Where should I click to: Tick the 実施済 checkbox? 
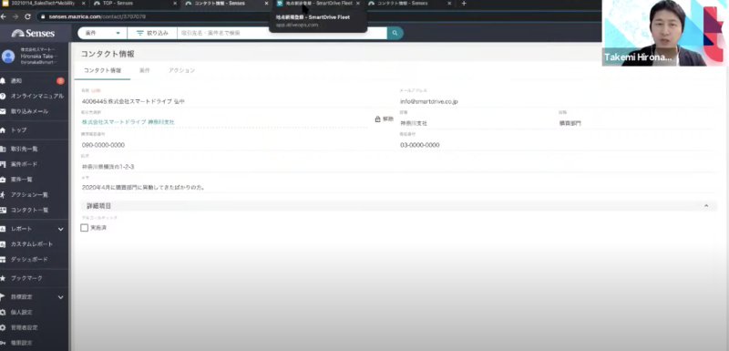pos(84,228)
